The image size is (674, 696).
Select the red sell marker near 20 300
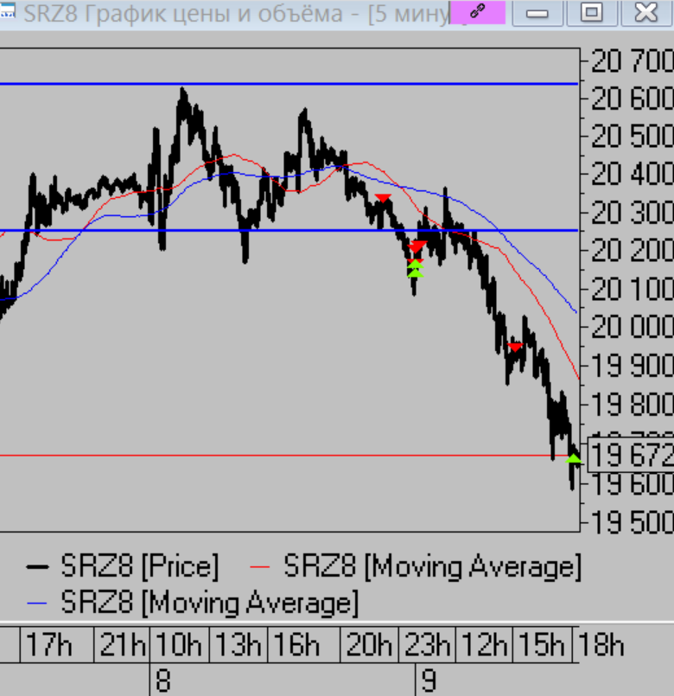pos(383,198)
